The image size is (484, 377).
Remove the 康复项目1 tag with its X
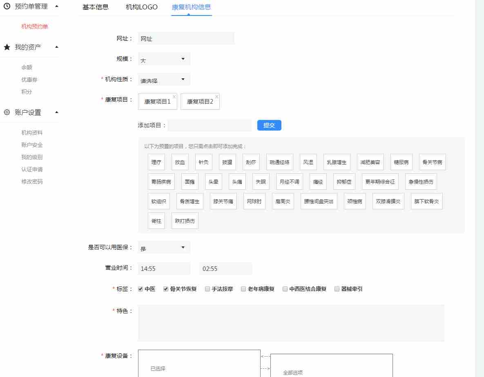pyautogui.click(x=174, y=97)
